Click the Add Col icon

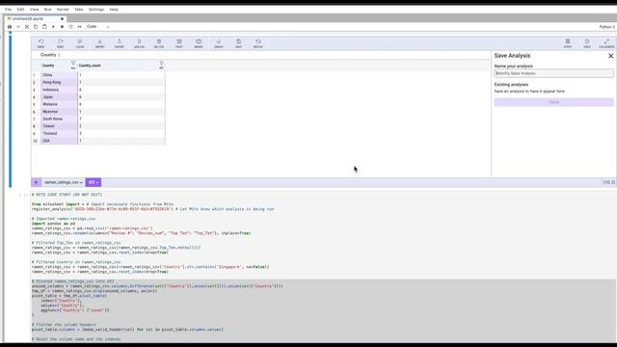(x=139, y=43)
